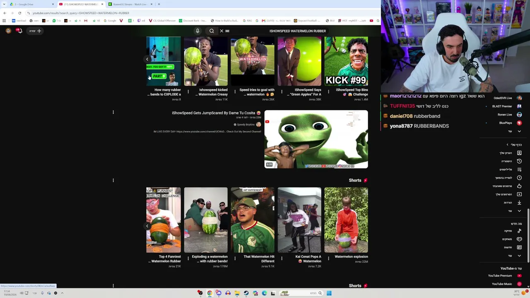Clear the search query with the X icon

tap(222, 31)
